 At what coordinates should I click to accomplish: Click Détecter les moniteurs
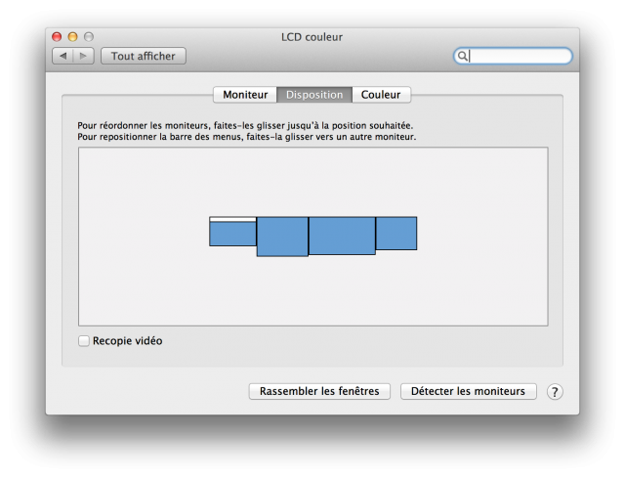pyautogui.click(x=469, y=391)
